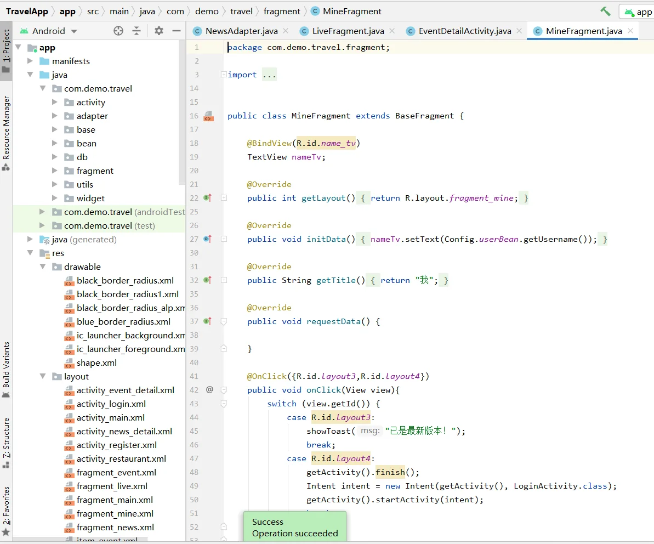
Task: Close the MineFragment.java tab
Action: 631,31
